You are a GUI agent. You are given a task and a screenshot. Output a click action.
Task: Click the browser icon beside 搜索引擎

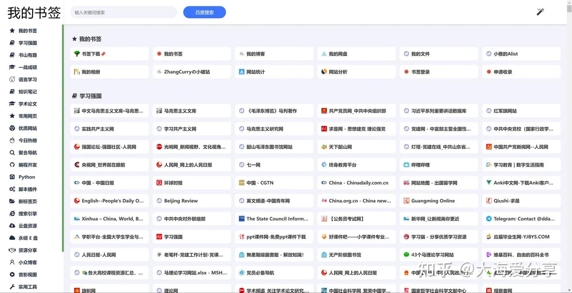coord(12,214)
